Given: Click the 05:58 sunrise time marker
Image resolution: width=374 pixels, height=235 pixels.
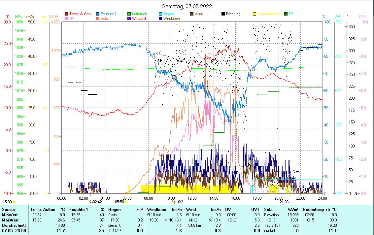Looking at the screenshot, I should point(119,202).
